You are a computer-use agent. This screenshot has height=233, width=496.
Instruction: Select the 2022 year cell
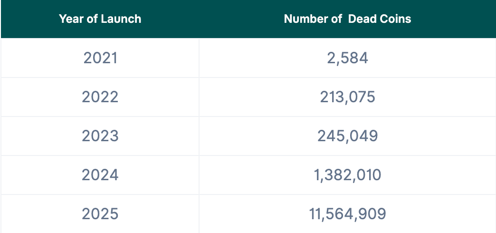click(100, 97)
